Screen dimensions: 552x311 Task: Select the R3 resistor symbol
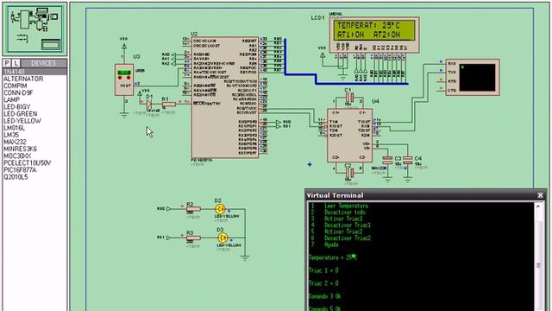(193, 238)
